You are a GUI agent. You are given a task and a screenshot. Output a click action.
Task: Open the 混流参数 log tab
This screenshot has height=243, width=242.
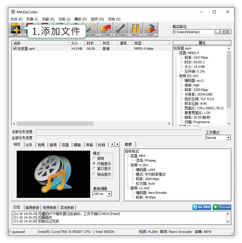click(x=67, y=208)
